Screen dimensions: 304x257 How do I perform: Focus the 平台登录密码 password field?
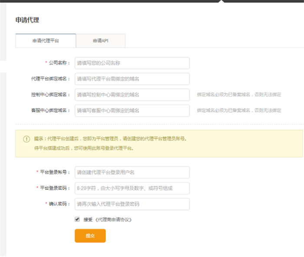click(132, 188)
